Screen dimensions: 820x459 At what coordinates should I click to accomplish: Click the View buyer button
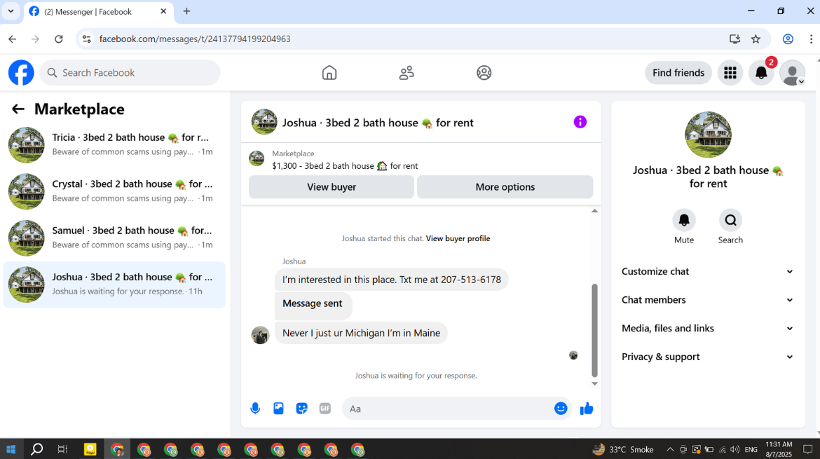[332, 186]
